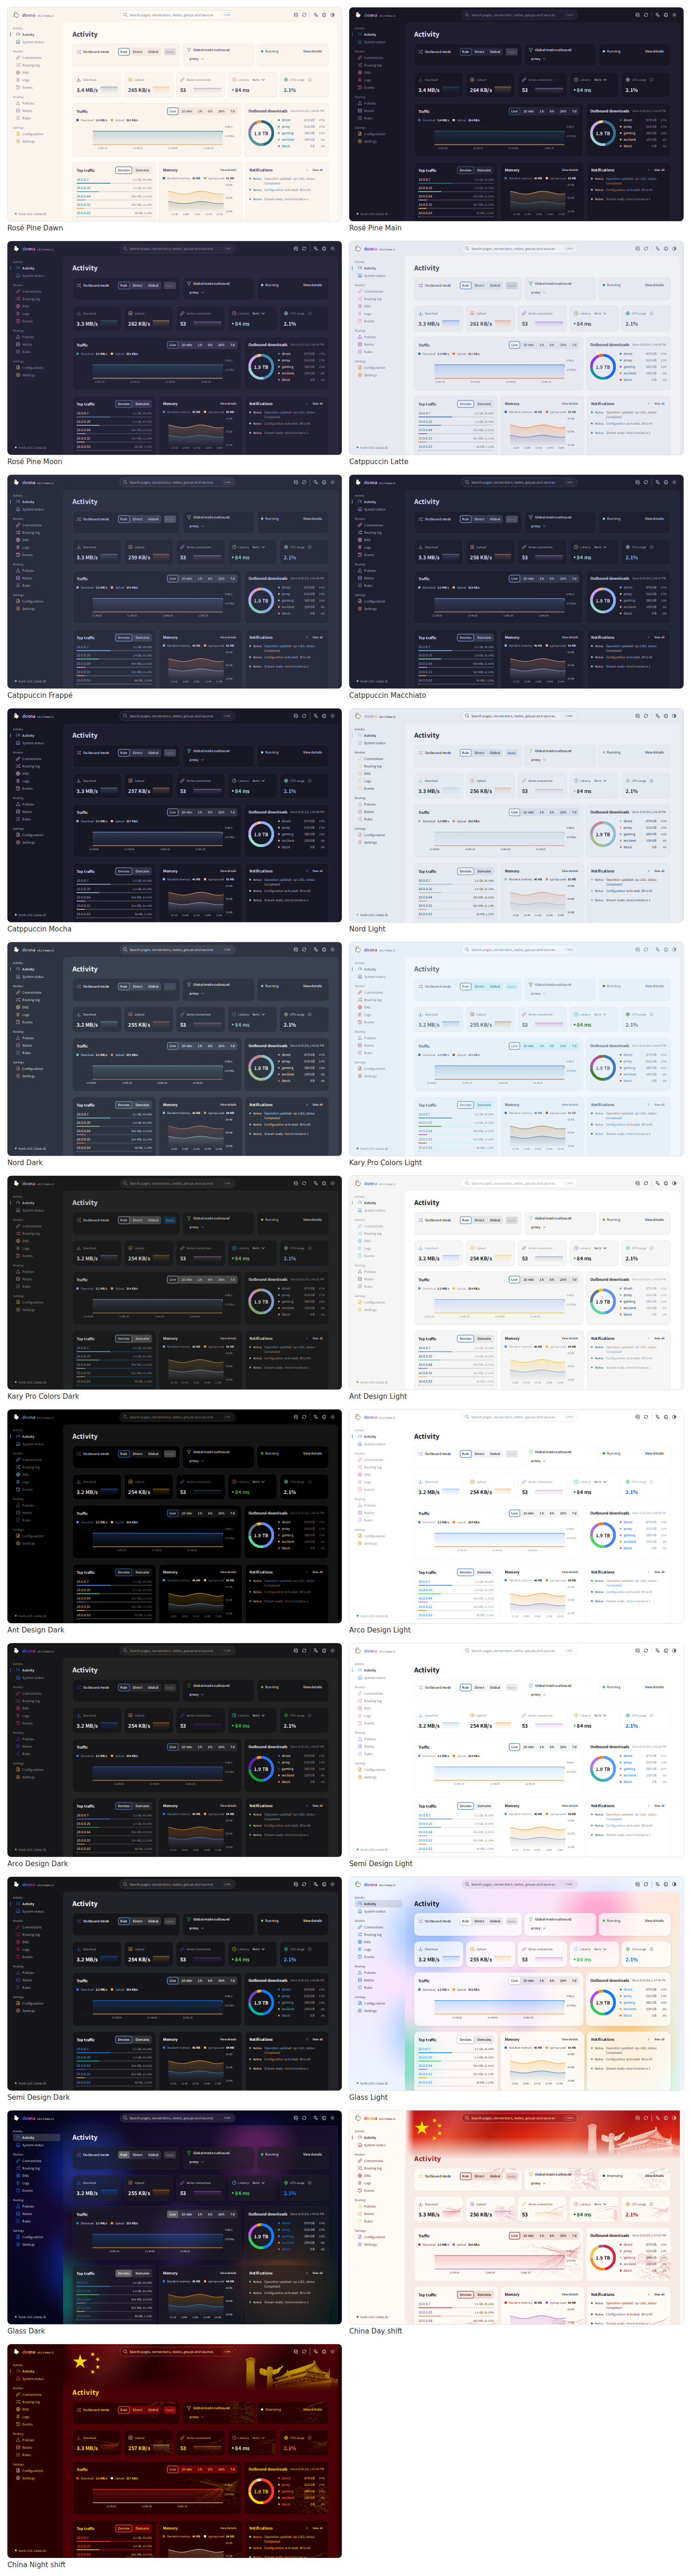Viewport: 691px width, 2576px height.
Task: Click the System status icon in Kary Pro Colors Dark
Action: 17,1210
